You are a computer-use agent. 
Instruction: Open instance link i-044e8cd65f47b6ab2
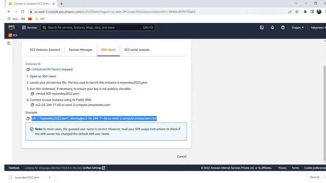coord(46,69)
